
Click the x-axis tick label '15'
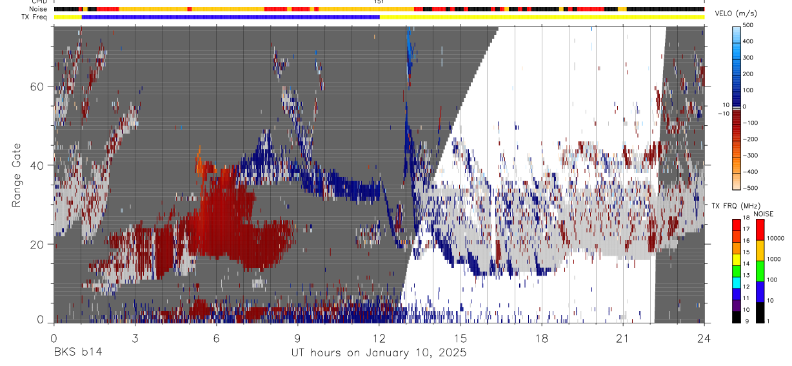[x=460, y=338]
